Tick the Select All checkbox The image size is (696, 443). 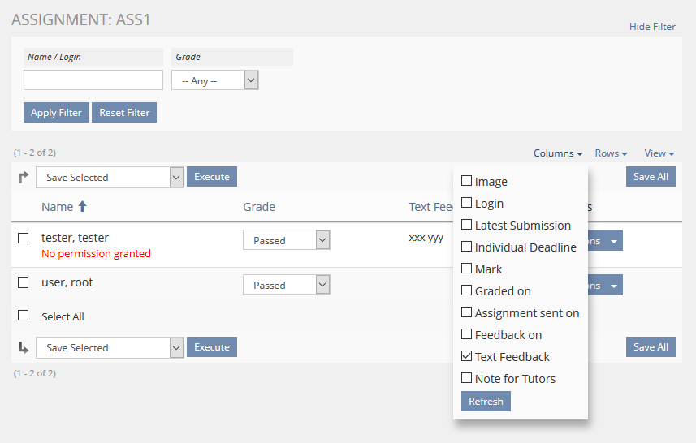pyautogui.click(x=24, y=316)
